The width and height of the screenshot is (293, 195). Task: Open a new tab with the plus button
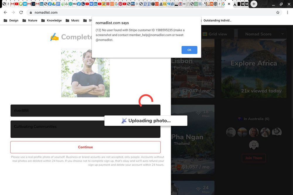254,4
